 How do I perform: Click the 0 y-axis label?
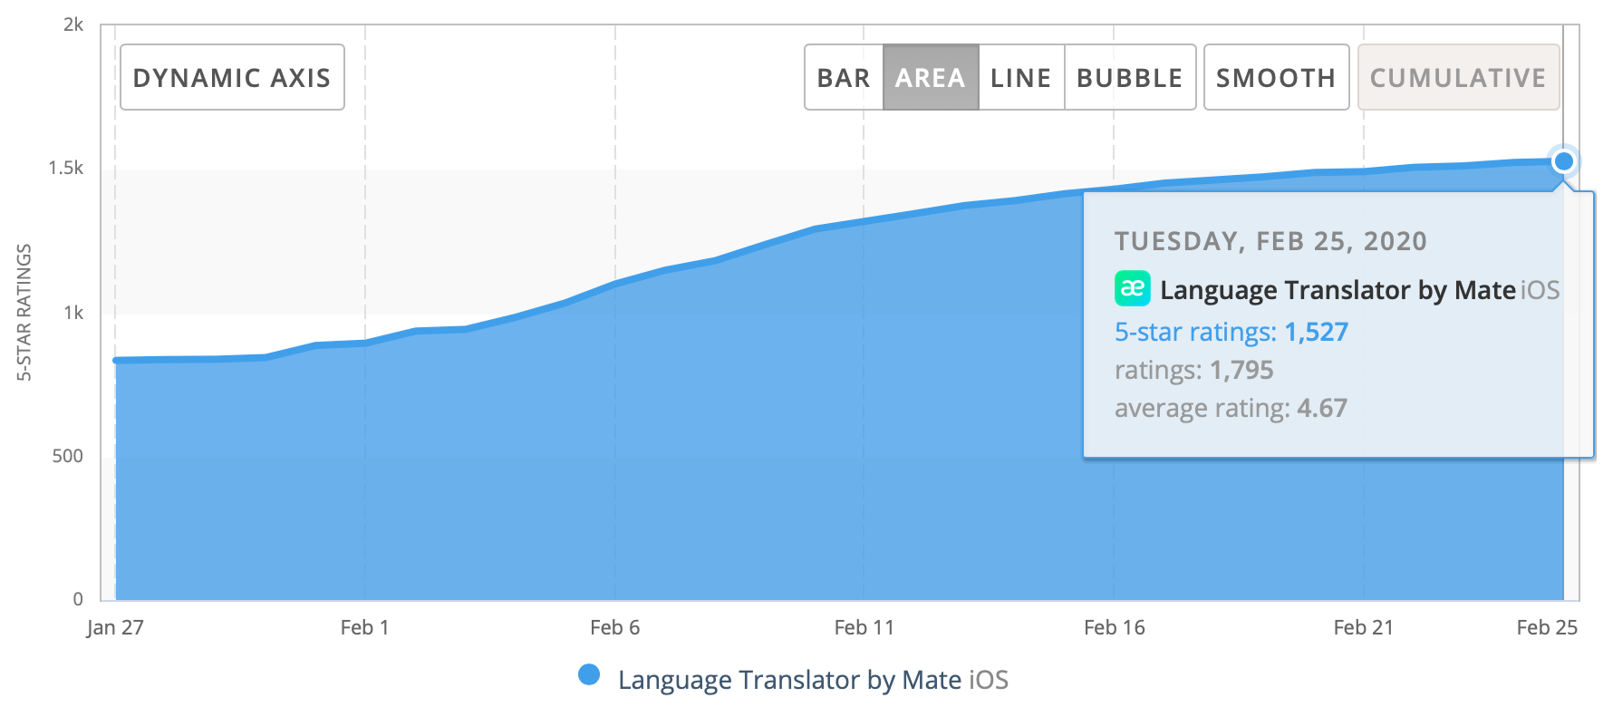tap(78, 599)
